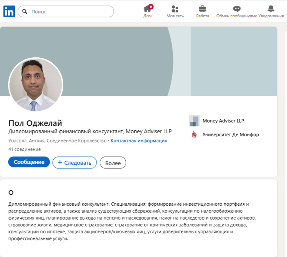Click the LinkedIn logo
287x257 pixels.
point(9,11)
